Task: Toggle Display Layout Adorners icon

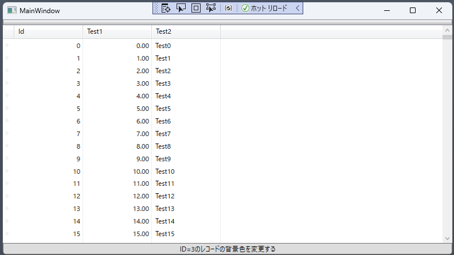Action: [196, 8]
